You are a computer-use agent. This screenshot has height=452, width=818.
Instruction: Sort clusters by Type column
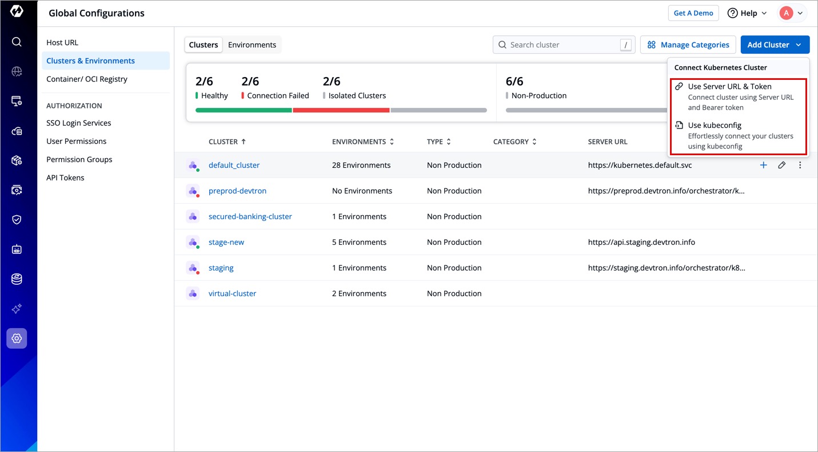pyautogui.click(x=438, y=142)
